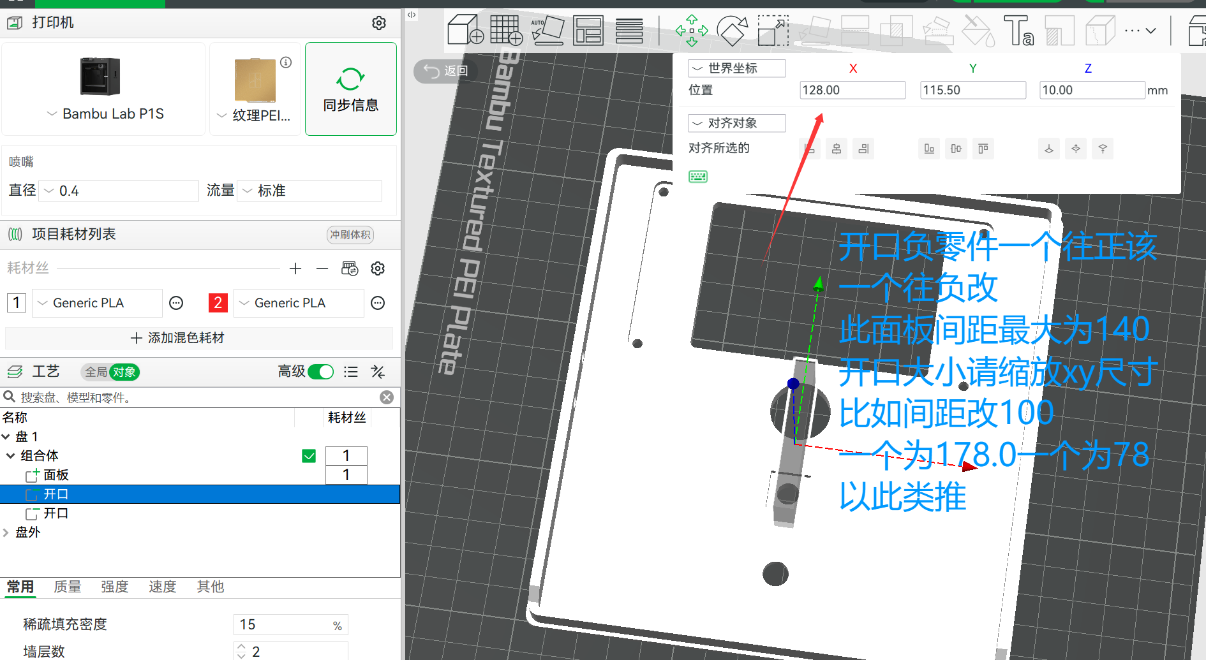Open the layer height lines icon
The height and width of the screenshot is (660, 1206).
tap(629, 31)
